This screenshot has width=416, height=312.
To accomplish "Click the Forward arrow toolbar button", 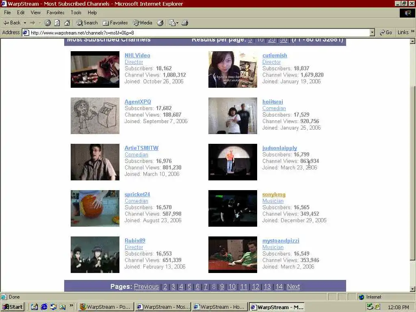I will [32, 23].
